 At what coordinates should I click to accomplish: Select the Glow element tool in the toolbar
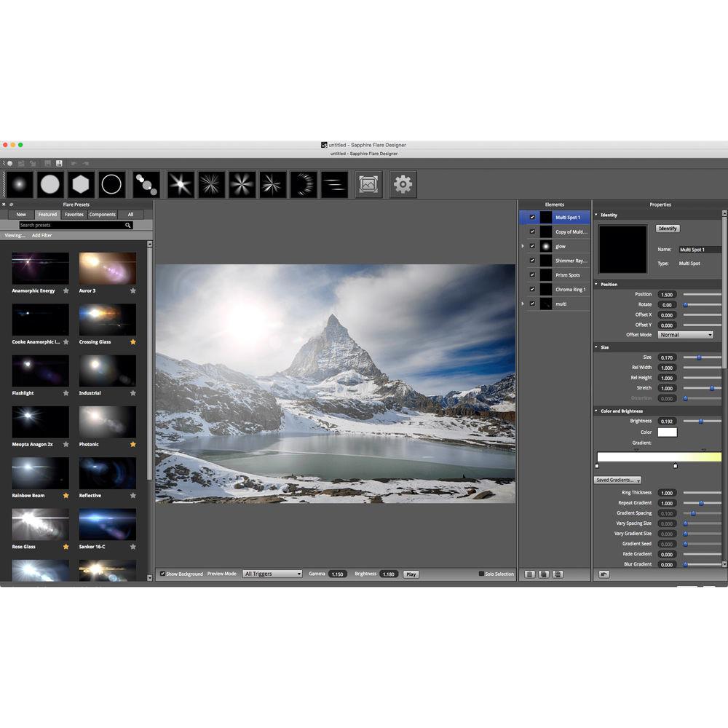click(x=18, y=184)
